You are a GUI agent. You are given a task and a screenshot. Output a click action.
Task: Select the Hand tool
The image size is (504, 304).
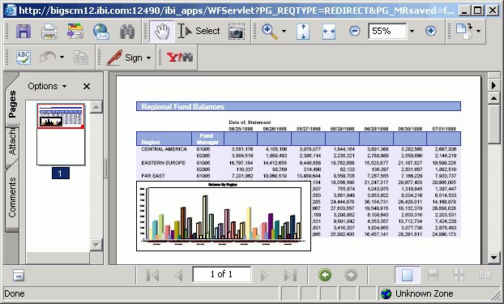[162, 32]
